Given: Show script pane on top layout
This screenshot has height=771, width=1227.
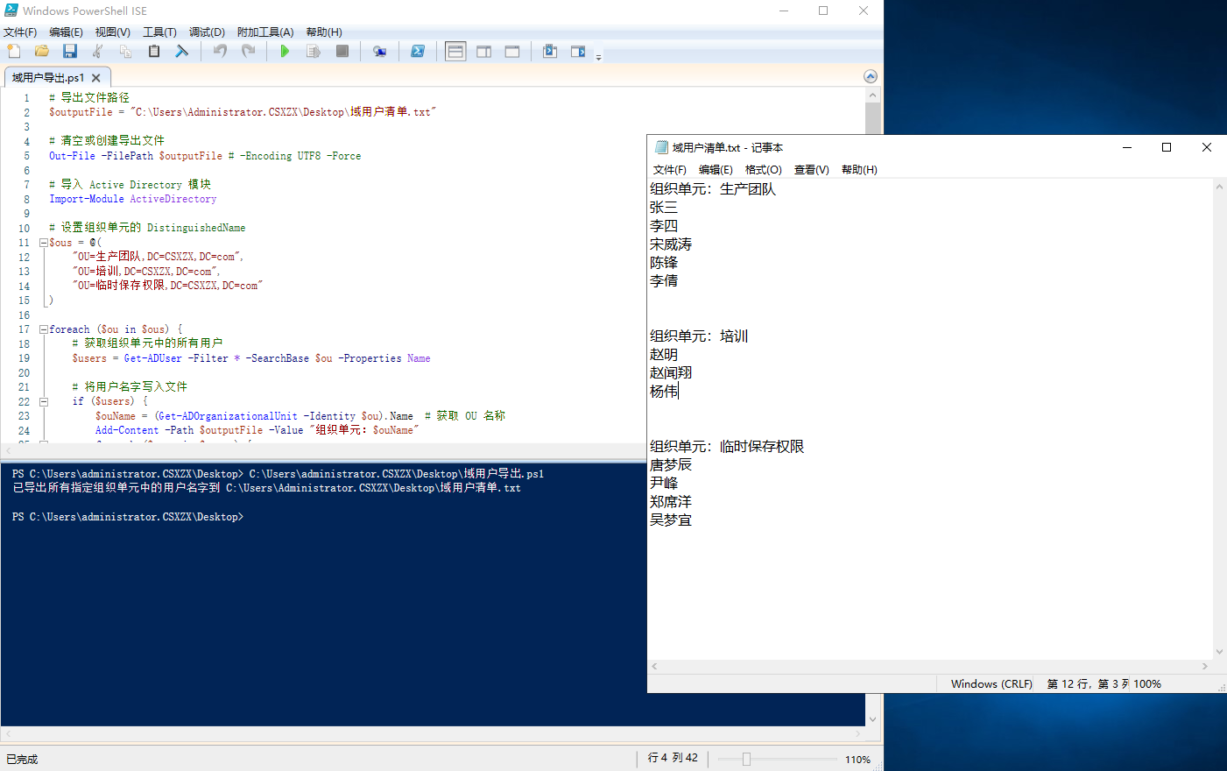Looking at the screenshot, I should coord(455,52).
